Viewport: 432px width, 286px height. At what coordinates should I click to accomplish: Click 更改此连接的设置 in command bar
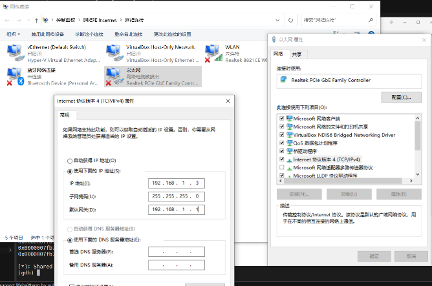tap(173, 34)
